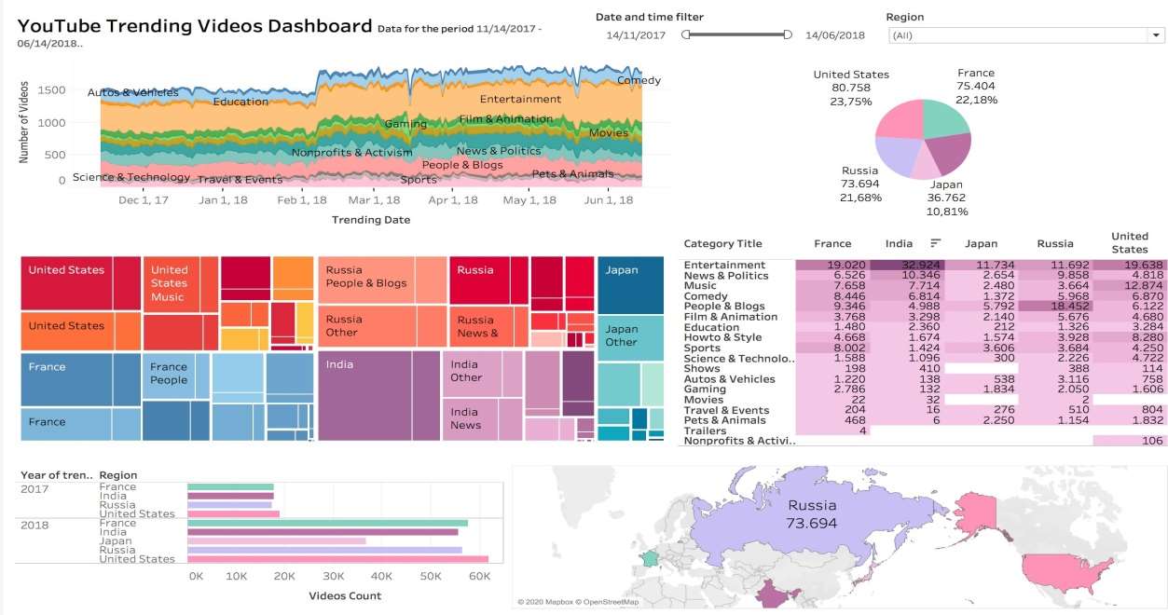
Task: Click France on the map
Action: 648,559
